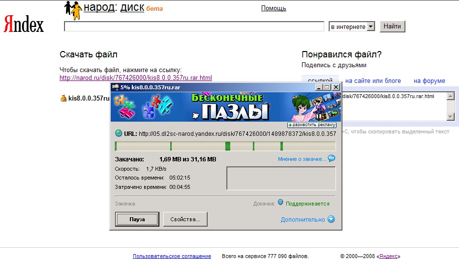Click the speed value '1,7 KB/s'
Image resolution: width=459 pixels, height=259 pixels.
(x=156, y=169)
